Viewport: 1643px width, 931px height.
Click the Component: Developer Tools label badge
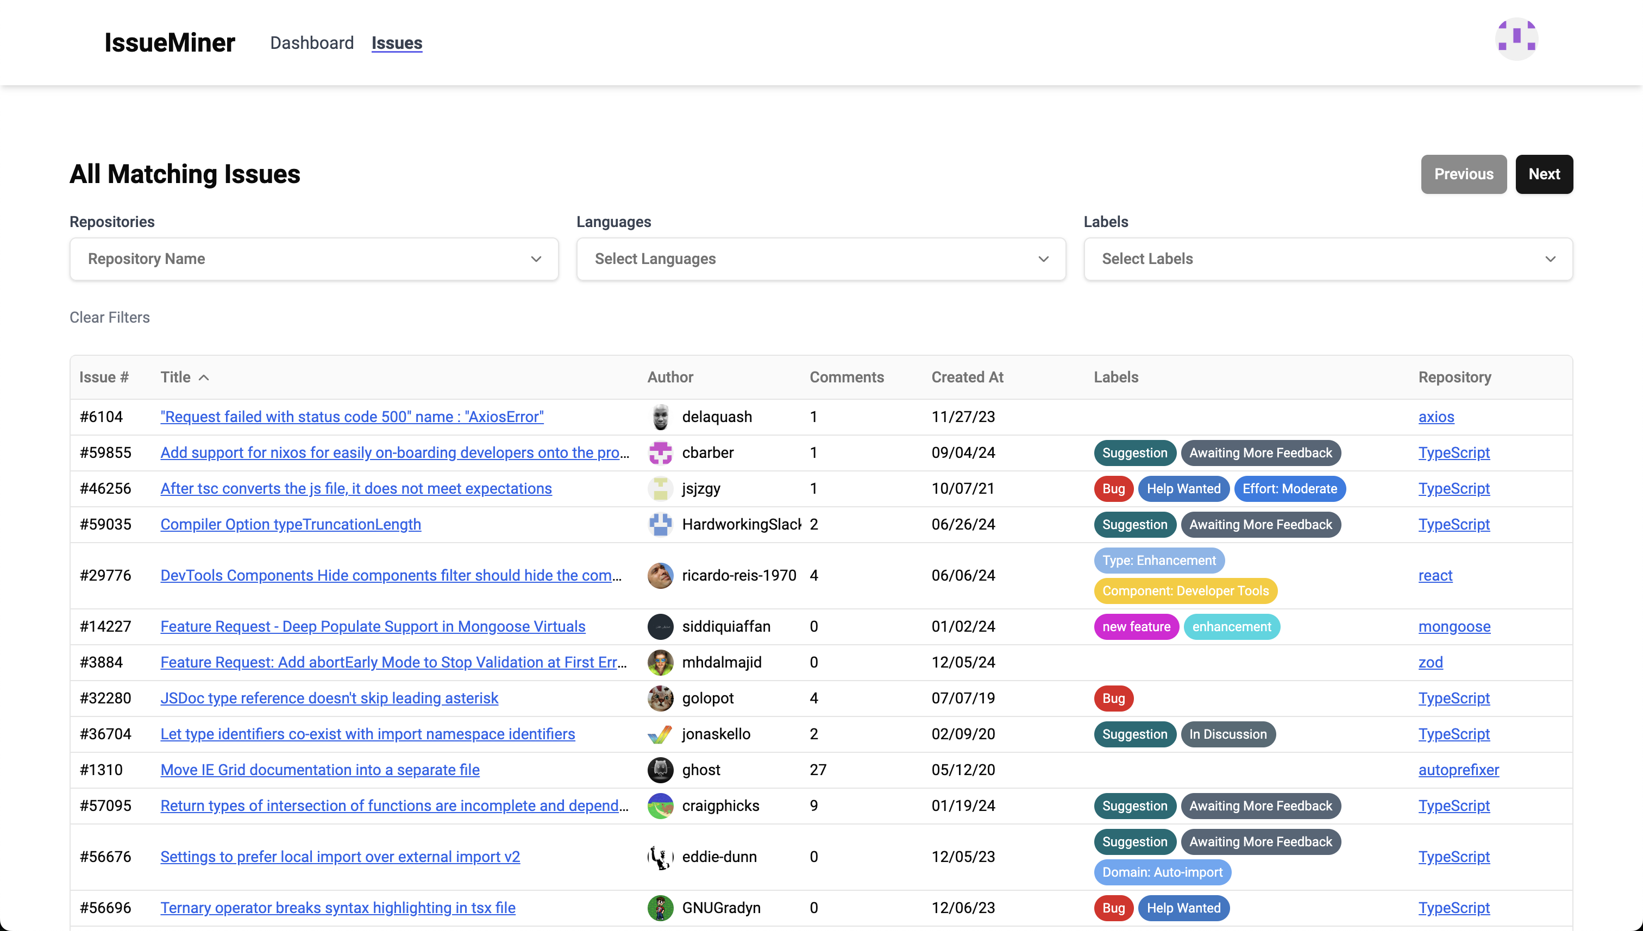(x=1185, y=591)
